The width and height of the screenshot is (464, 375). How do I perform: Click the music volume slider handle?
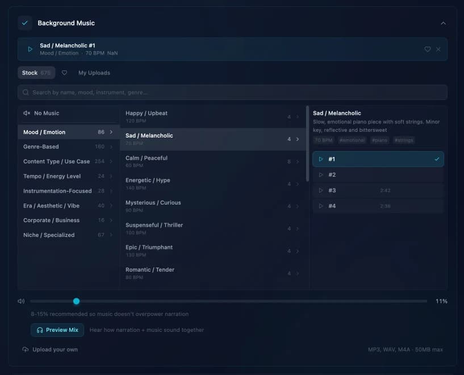pos(76,301)
